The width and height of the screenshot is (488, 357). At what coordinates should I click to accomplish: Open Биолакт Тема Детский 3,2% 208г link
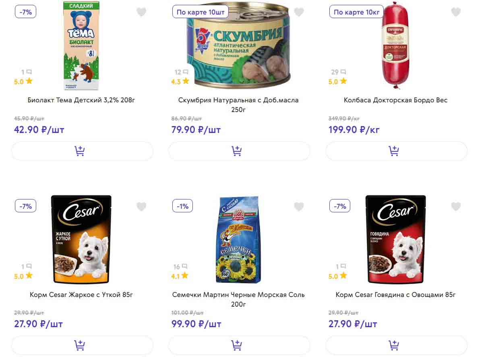coord(81,100)
